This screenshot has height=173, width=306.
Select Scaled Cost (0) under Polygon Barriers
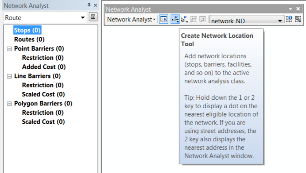click(x=43, y=122)
